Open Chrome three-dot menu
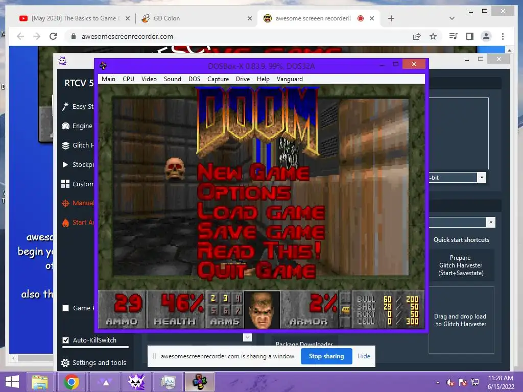 (503, 36)
